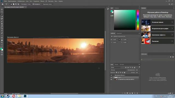Switch Libraries to list view

[173, 57]
